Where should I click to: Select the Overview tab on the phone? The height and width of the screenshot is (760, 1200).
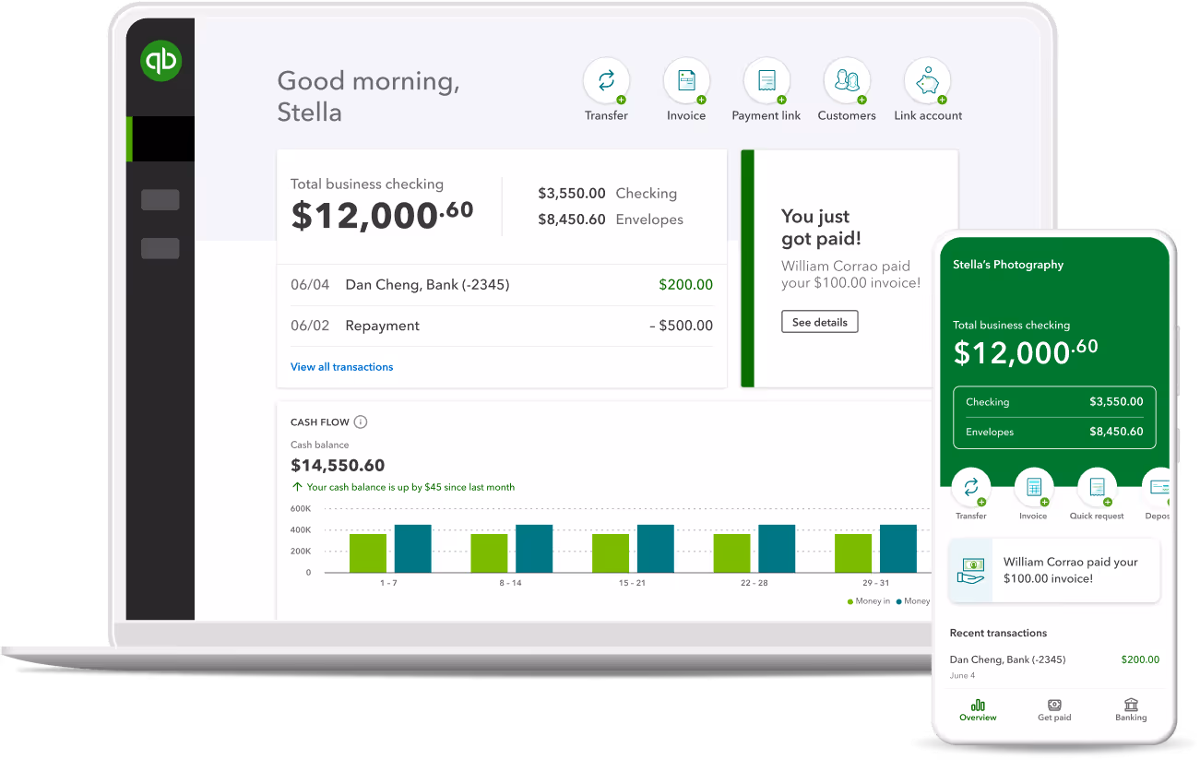(x=977, y=710)
